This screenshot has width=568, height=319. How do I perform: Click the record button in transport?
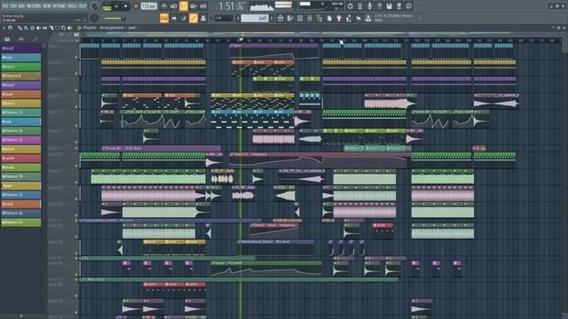tap(136, 6)
